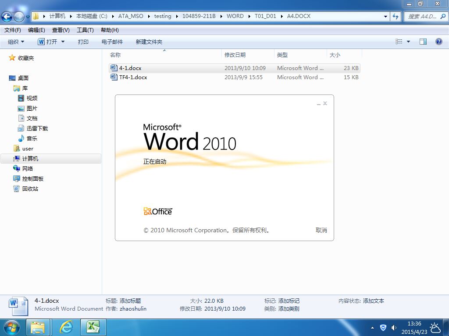This screenshot has width=449, height=336.
Task: Click the Word icon of 4-1.docx row
Action: pyautogui.click(x=114, y=68)
